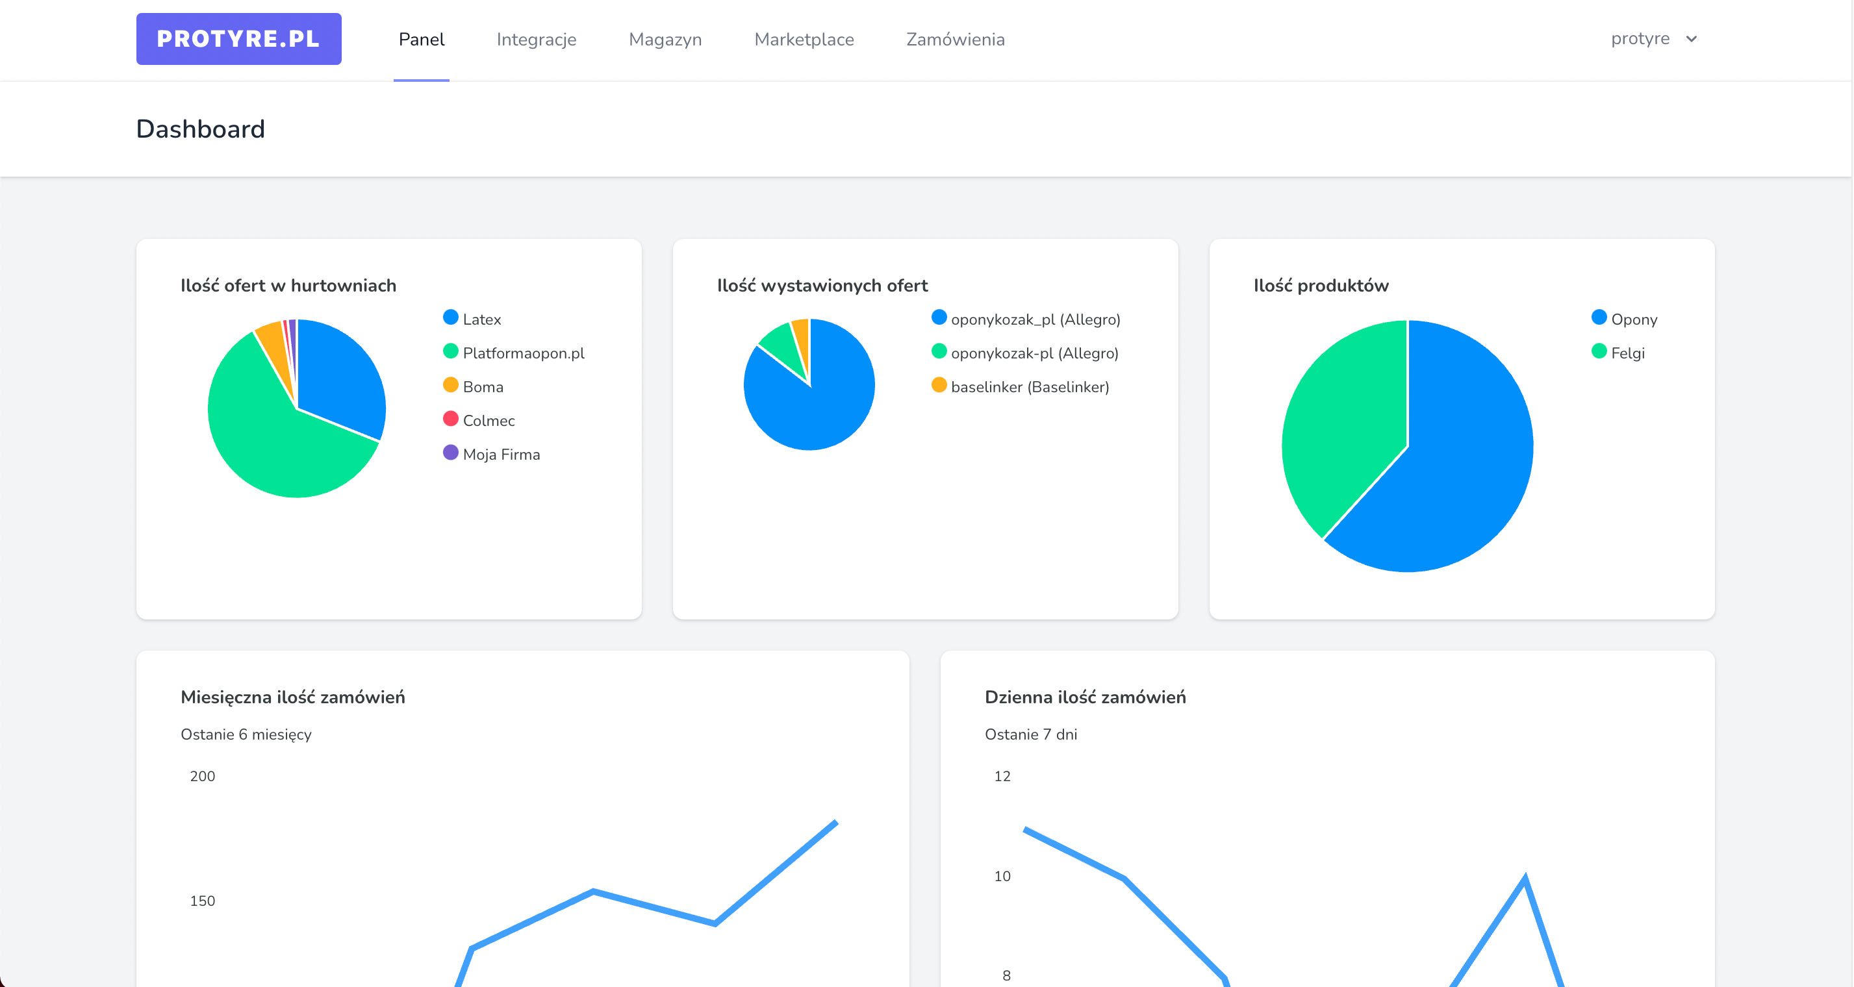Navigate to Zamówienia

click(x=955, y=40)
